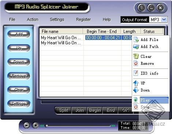
Task: Click the 00:00:00 - 00:04:21 time cell
Action: click(103, 38)
